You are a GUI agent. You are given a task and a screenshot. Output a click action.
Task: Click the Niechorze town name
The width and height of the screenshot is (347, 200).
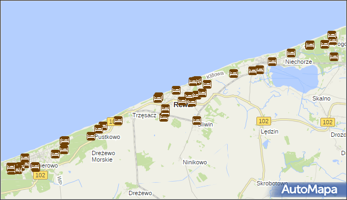[299, 62]
